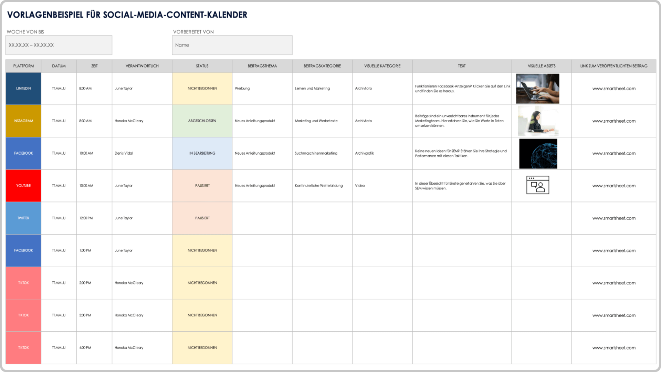Click the INSTAGRAM platform cell
661x372 pixels.
[x=23, y=121]
